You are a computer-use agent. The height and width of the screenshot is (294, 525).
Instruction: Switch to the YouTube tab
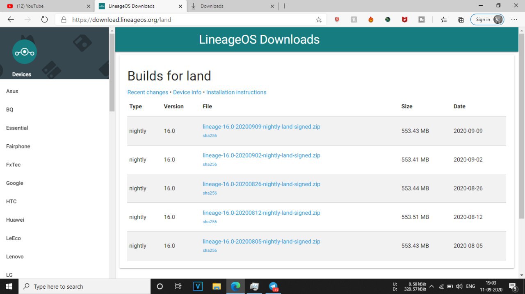pyautogui.click(x=48, y=6)
